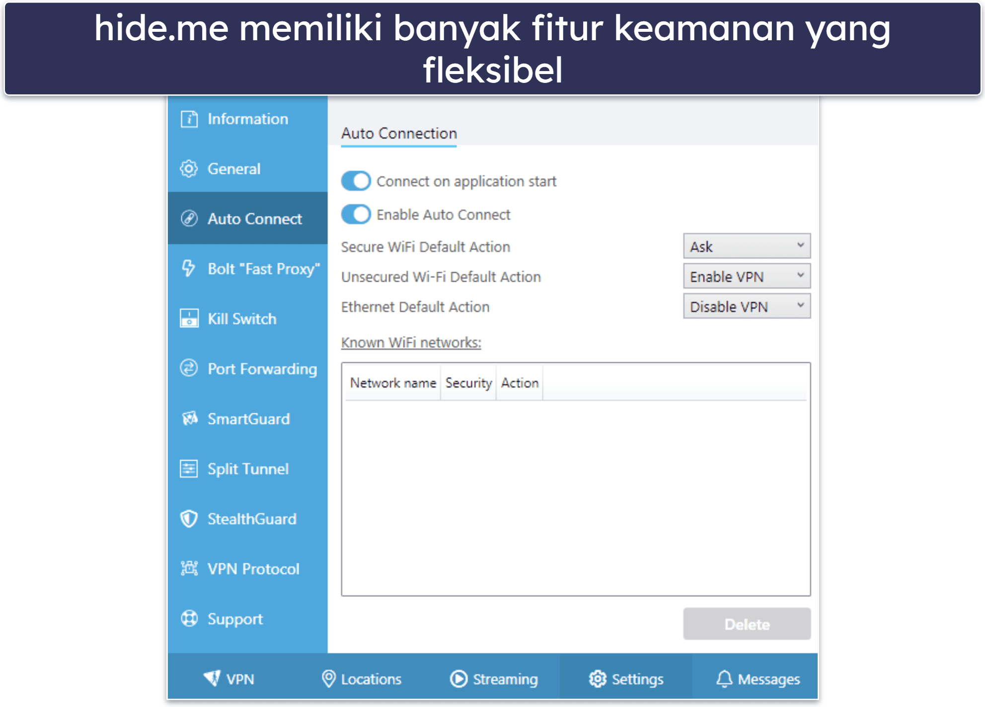The image size is (985, 707).
Task: Click the Kill Switch icon
Action: pos(189,318)
